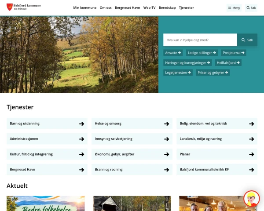Image resolution: width=264 pixels, height=211 pixels.
Task: Open Innsyn og selvbetjening
Action: pos(132,139)
